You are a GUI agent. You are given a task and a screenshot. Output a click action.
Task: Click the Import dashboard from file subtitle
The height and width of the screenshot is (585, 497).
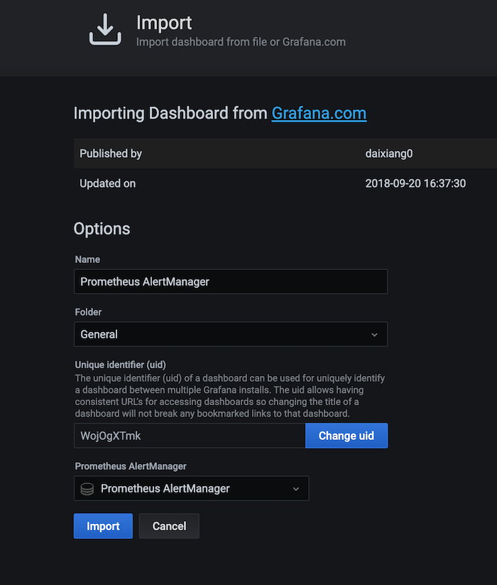[x=241, y=42]
